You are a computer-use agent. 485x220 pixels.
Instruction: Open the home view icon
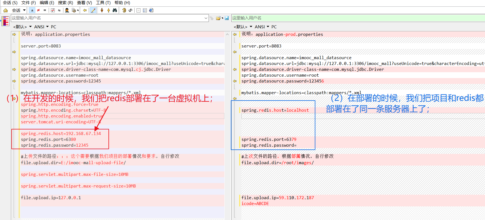coord(5,10)
